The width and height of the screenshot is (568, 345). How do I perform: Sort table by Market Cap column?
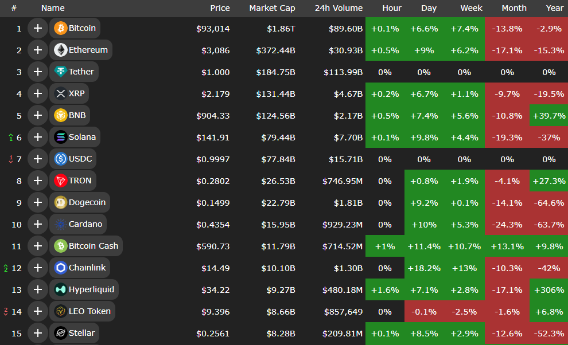click(272, 8)
